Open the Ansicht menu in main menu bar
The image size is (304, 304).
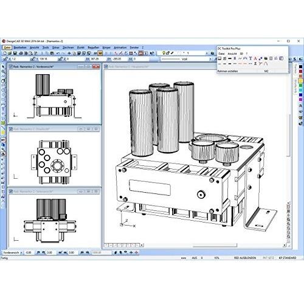tap(34, 47)
